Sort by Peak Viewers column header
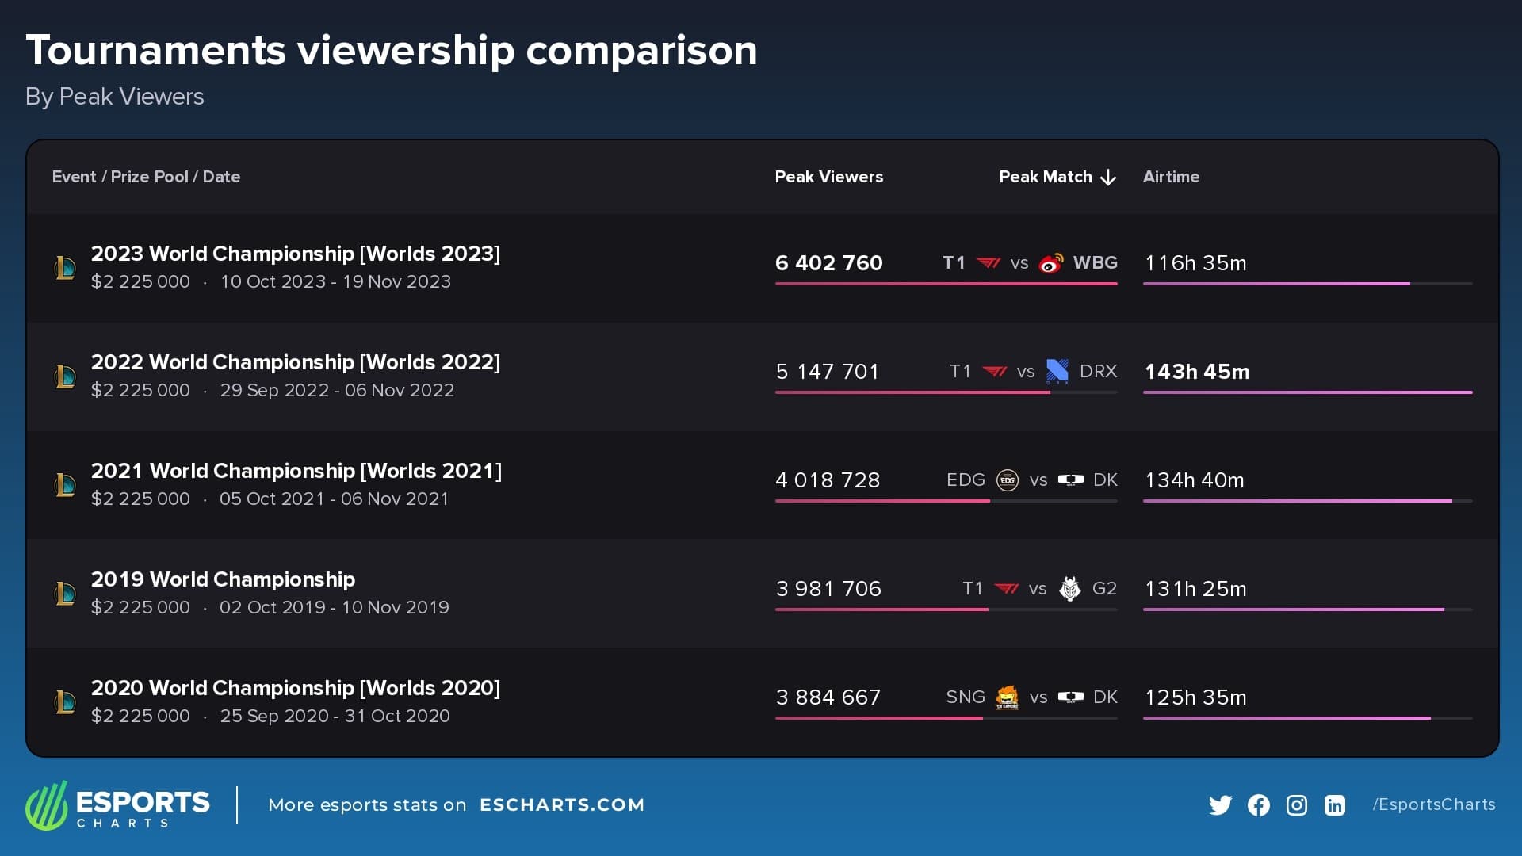The height and width of the screenshot is (856, 1522). coord(828,177)
